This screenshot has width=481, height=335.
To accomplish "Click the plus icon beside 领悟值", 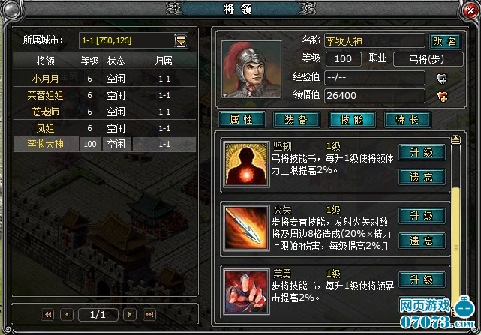I will [442, 97].
